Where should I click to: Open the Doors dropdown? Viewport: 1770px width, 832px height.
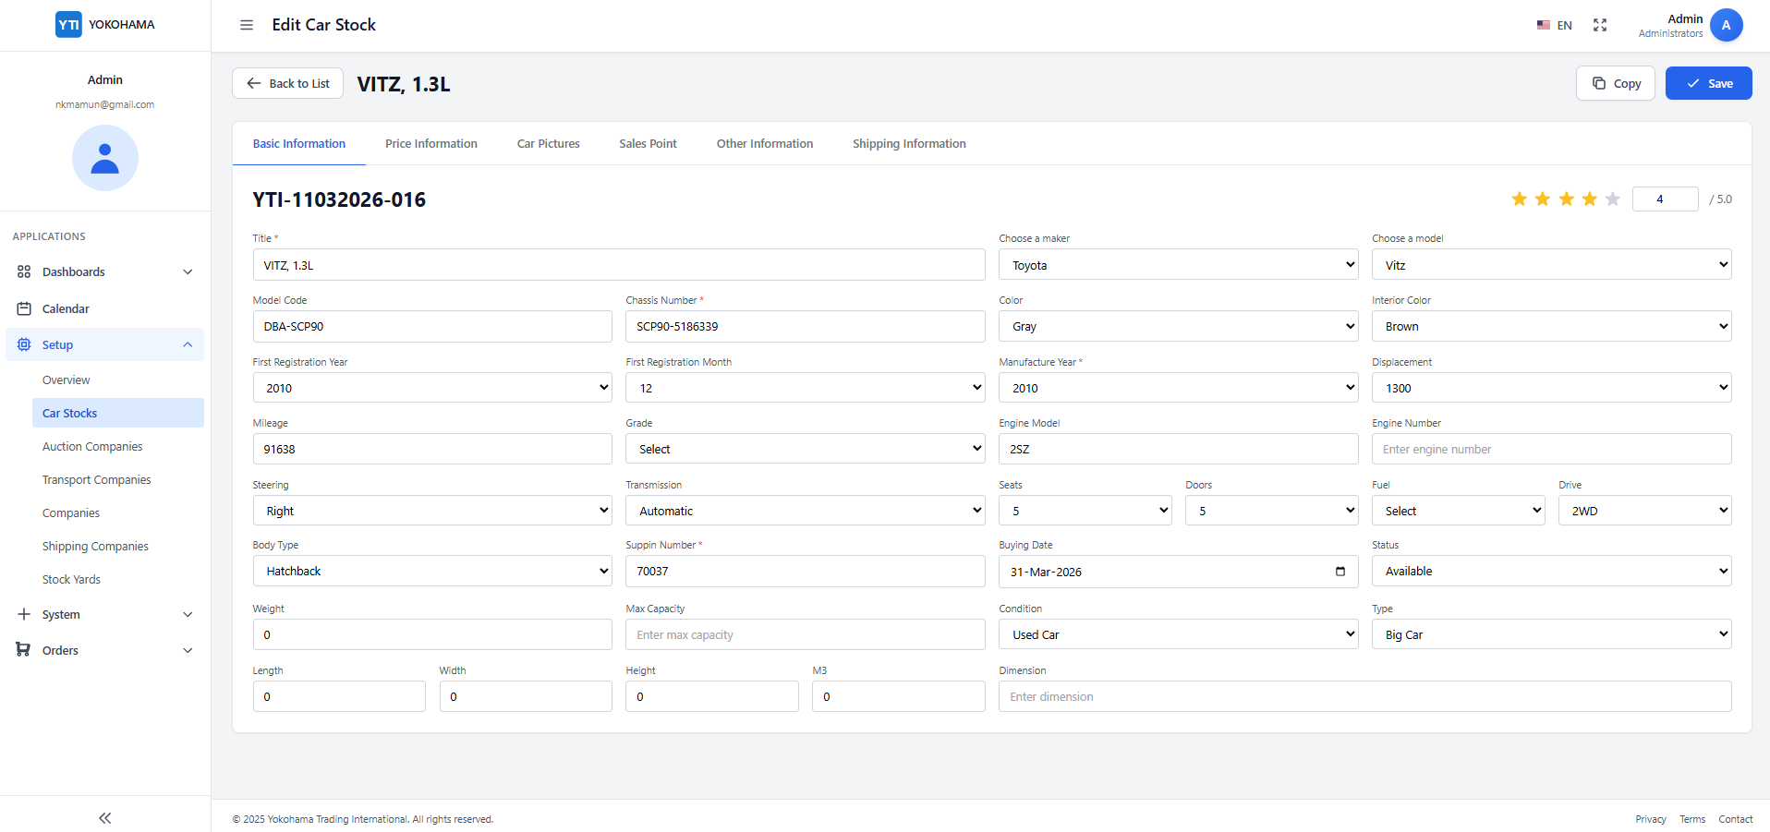1271,511
